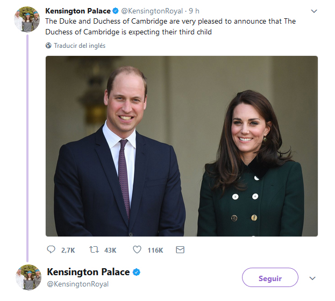
Task: Expand the tweet options chevron at top right
Action: tap(314, 11)
